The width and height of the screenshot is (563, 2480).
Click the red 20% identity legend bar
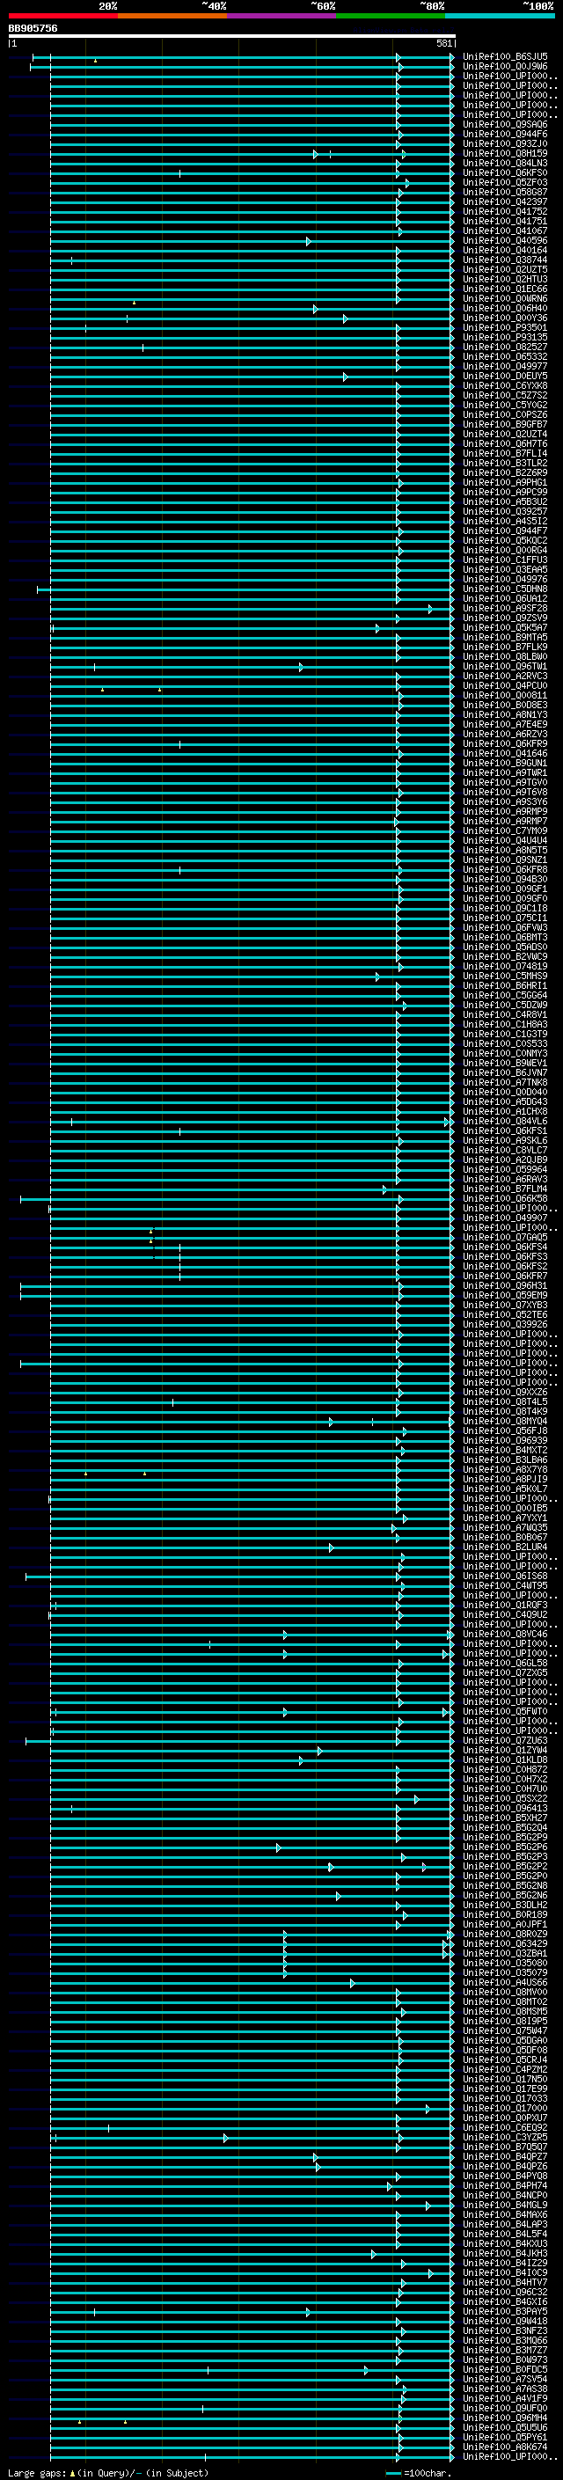(x=62, y=17)
